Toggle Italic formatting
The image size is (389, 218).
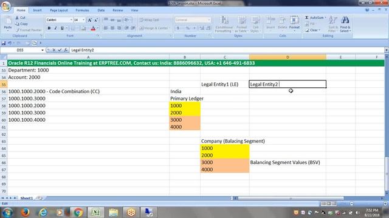click(55, 28)
